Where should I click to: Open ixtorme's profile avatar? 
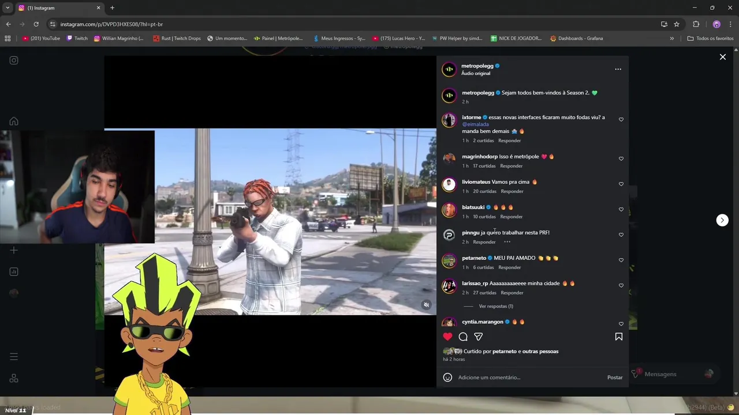click(x=449, y=120)
